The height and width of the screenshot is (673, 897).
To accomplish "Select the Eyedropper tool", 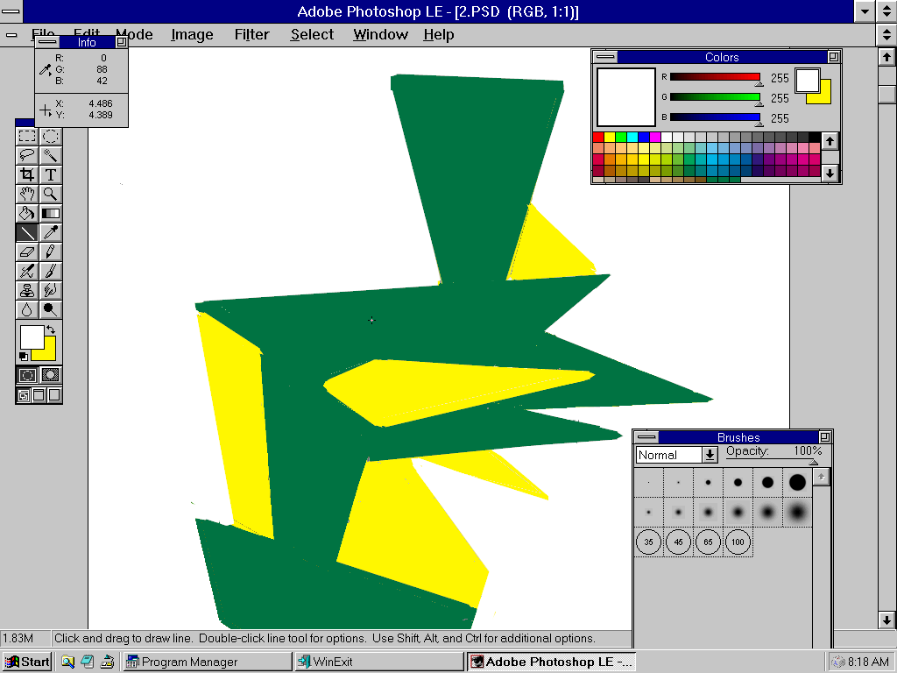I will [x=50, y=232].
